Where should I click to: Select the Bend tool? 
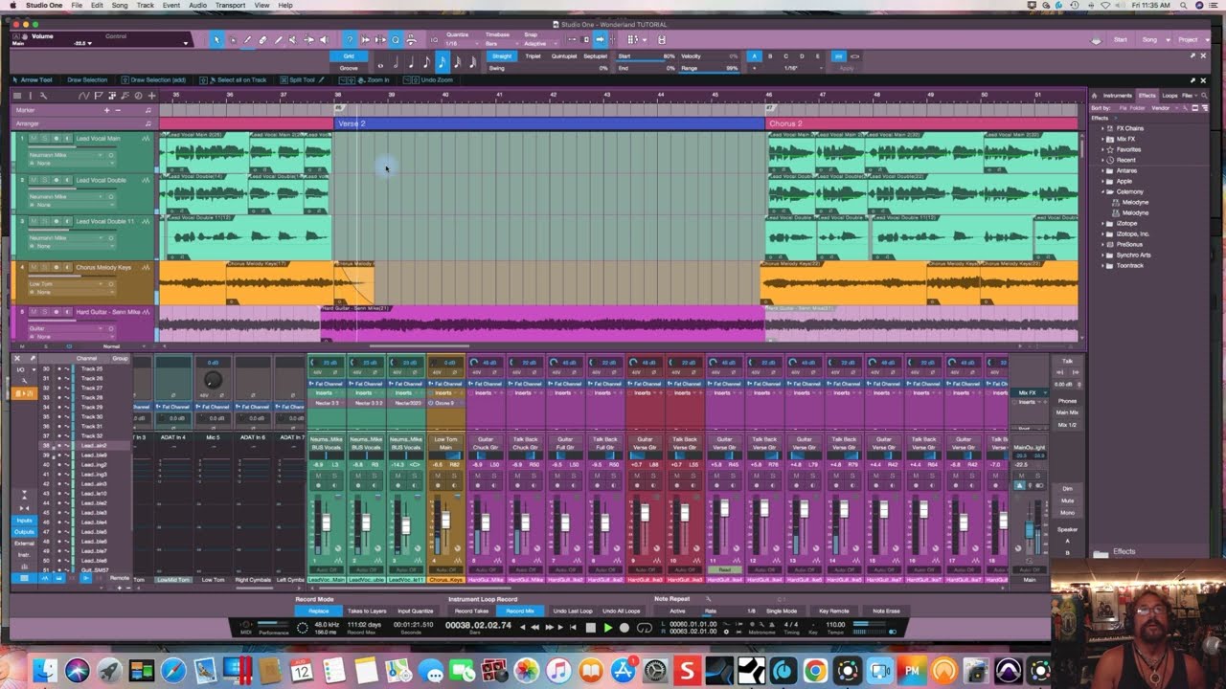[x=309, y=40]
